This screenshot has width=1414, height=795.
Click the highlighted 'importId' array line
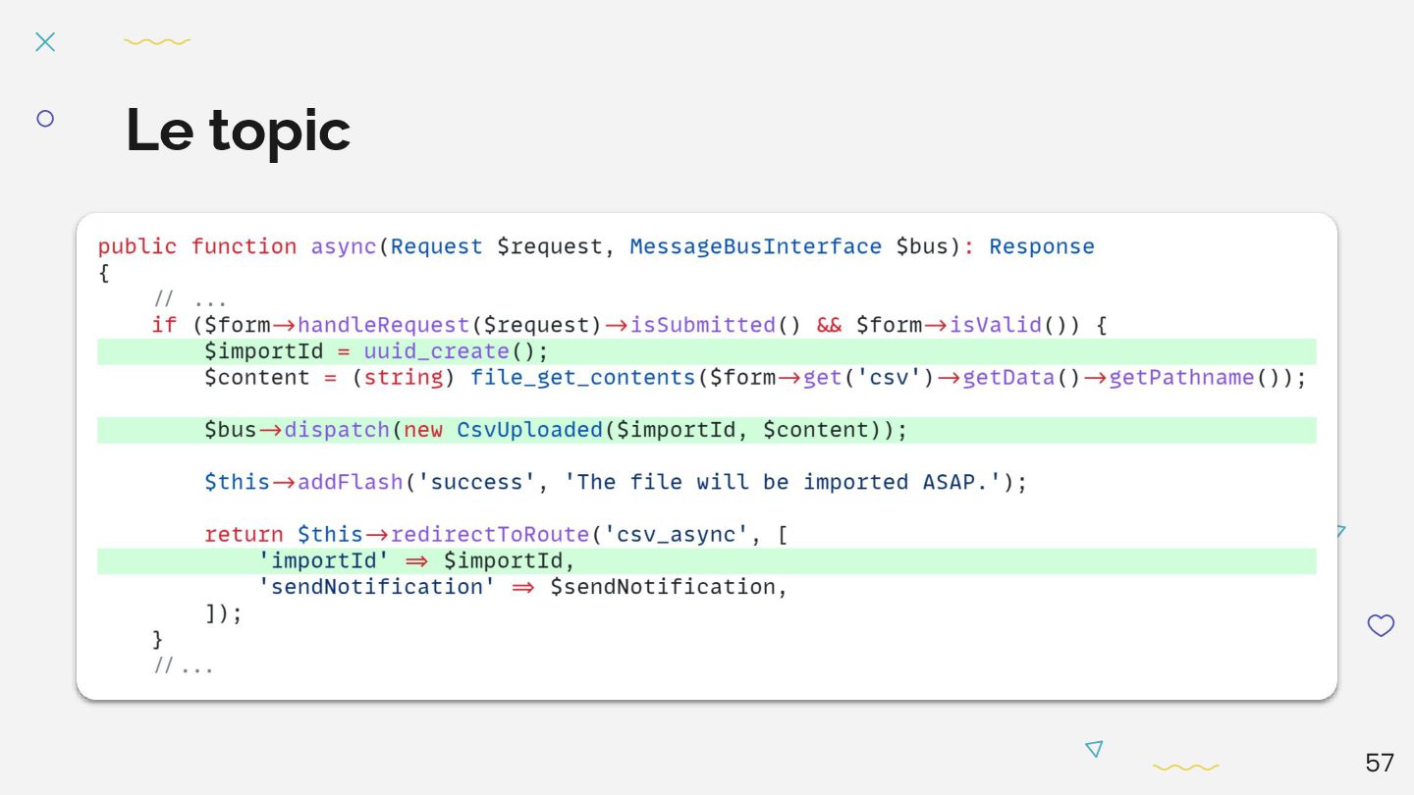(416, 560)
